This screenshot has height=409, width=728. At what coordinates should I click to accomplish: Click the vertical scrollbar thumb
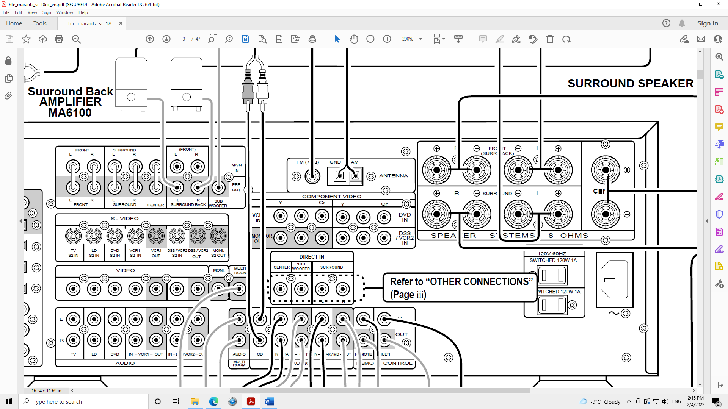(700, 74)
